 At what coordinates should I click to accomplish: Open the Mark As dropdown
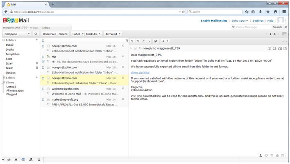[x=93, y=34]
